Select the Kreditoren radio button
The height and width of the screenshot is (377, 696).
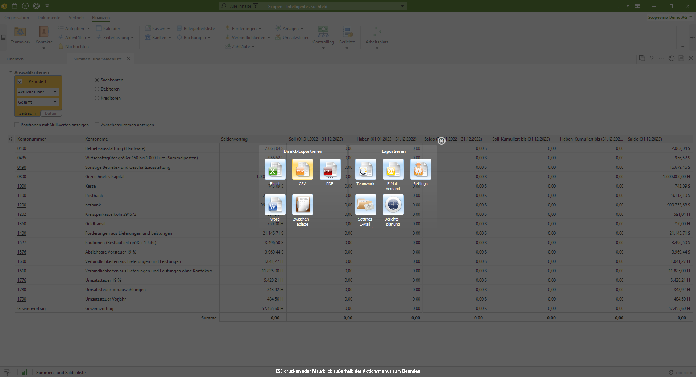pos(97,98)
